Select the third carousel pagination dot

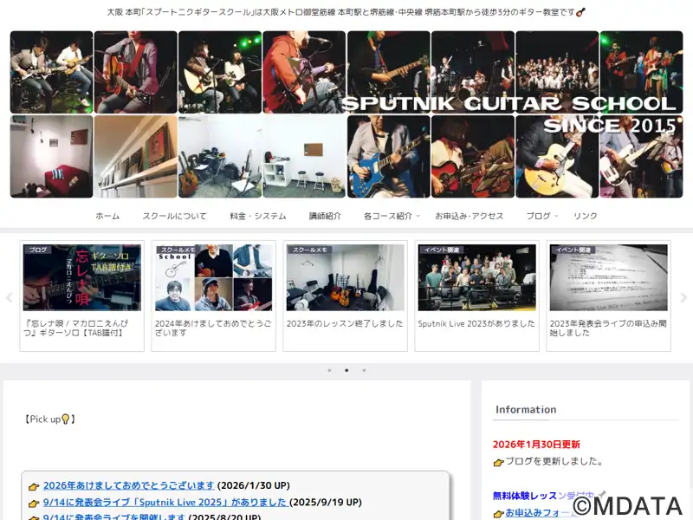(364, 370)
